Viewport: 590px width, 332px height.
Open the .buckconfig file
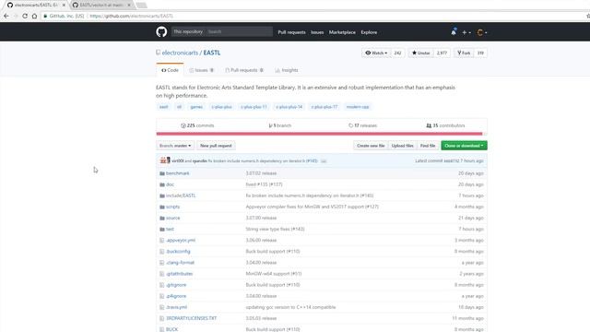pos(178,252)
